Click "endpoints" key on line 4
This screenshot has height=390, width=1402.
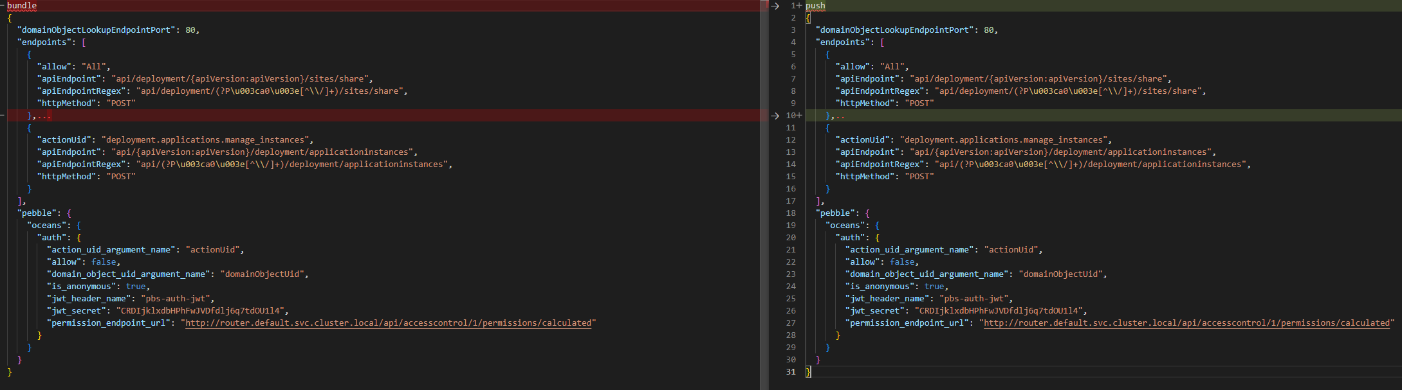click(x=843, y=42)
